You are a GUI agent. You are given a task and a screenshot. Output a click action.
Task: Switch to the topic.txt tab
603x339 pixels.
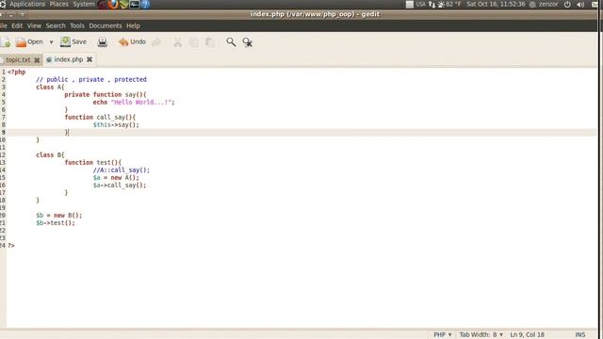(x=18, y=60)
